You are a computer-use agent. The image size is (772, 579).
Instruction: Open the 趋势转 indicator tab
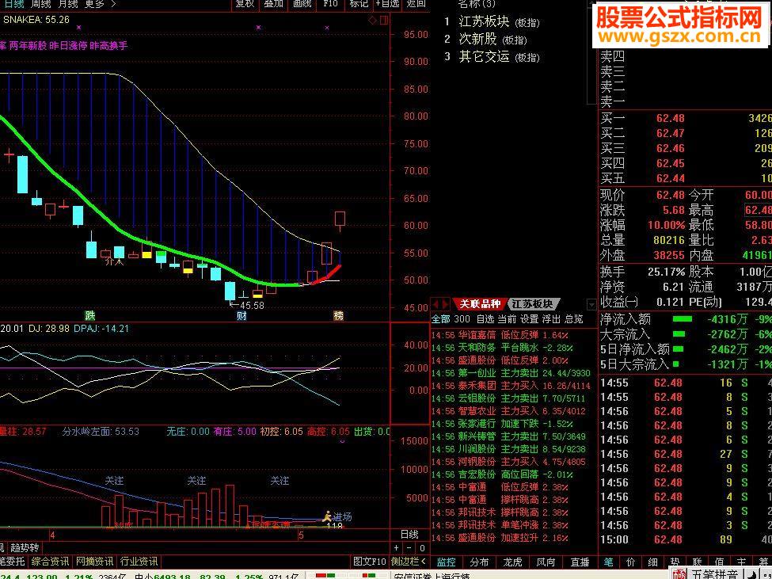tap(25, 547)
